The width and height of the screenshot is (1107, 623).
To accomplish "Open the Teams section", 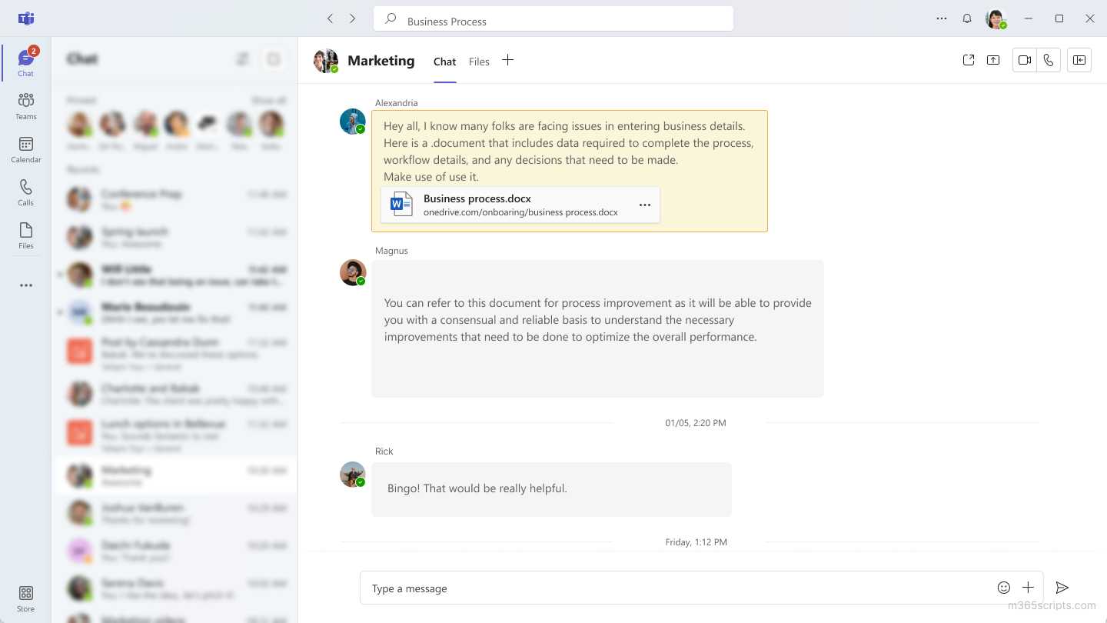I will [x=25, y=106].
